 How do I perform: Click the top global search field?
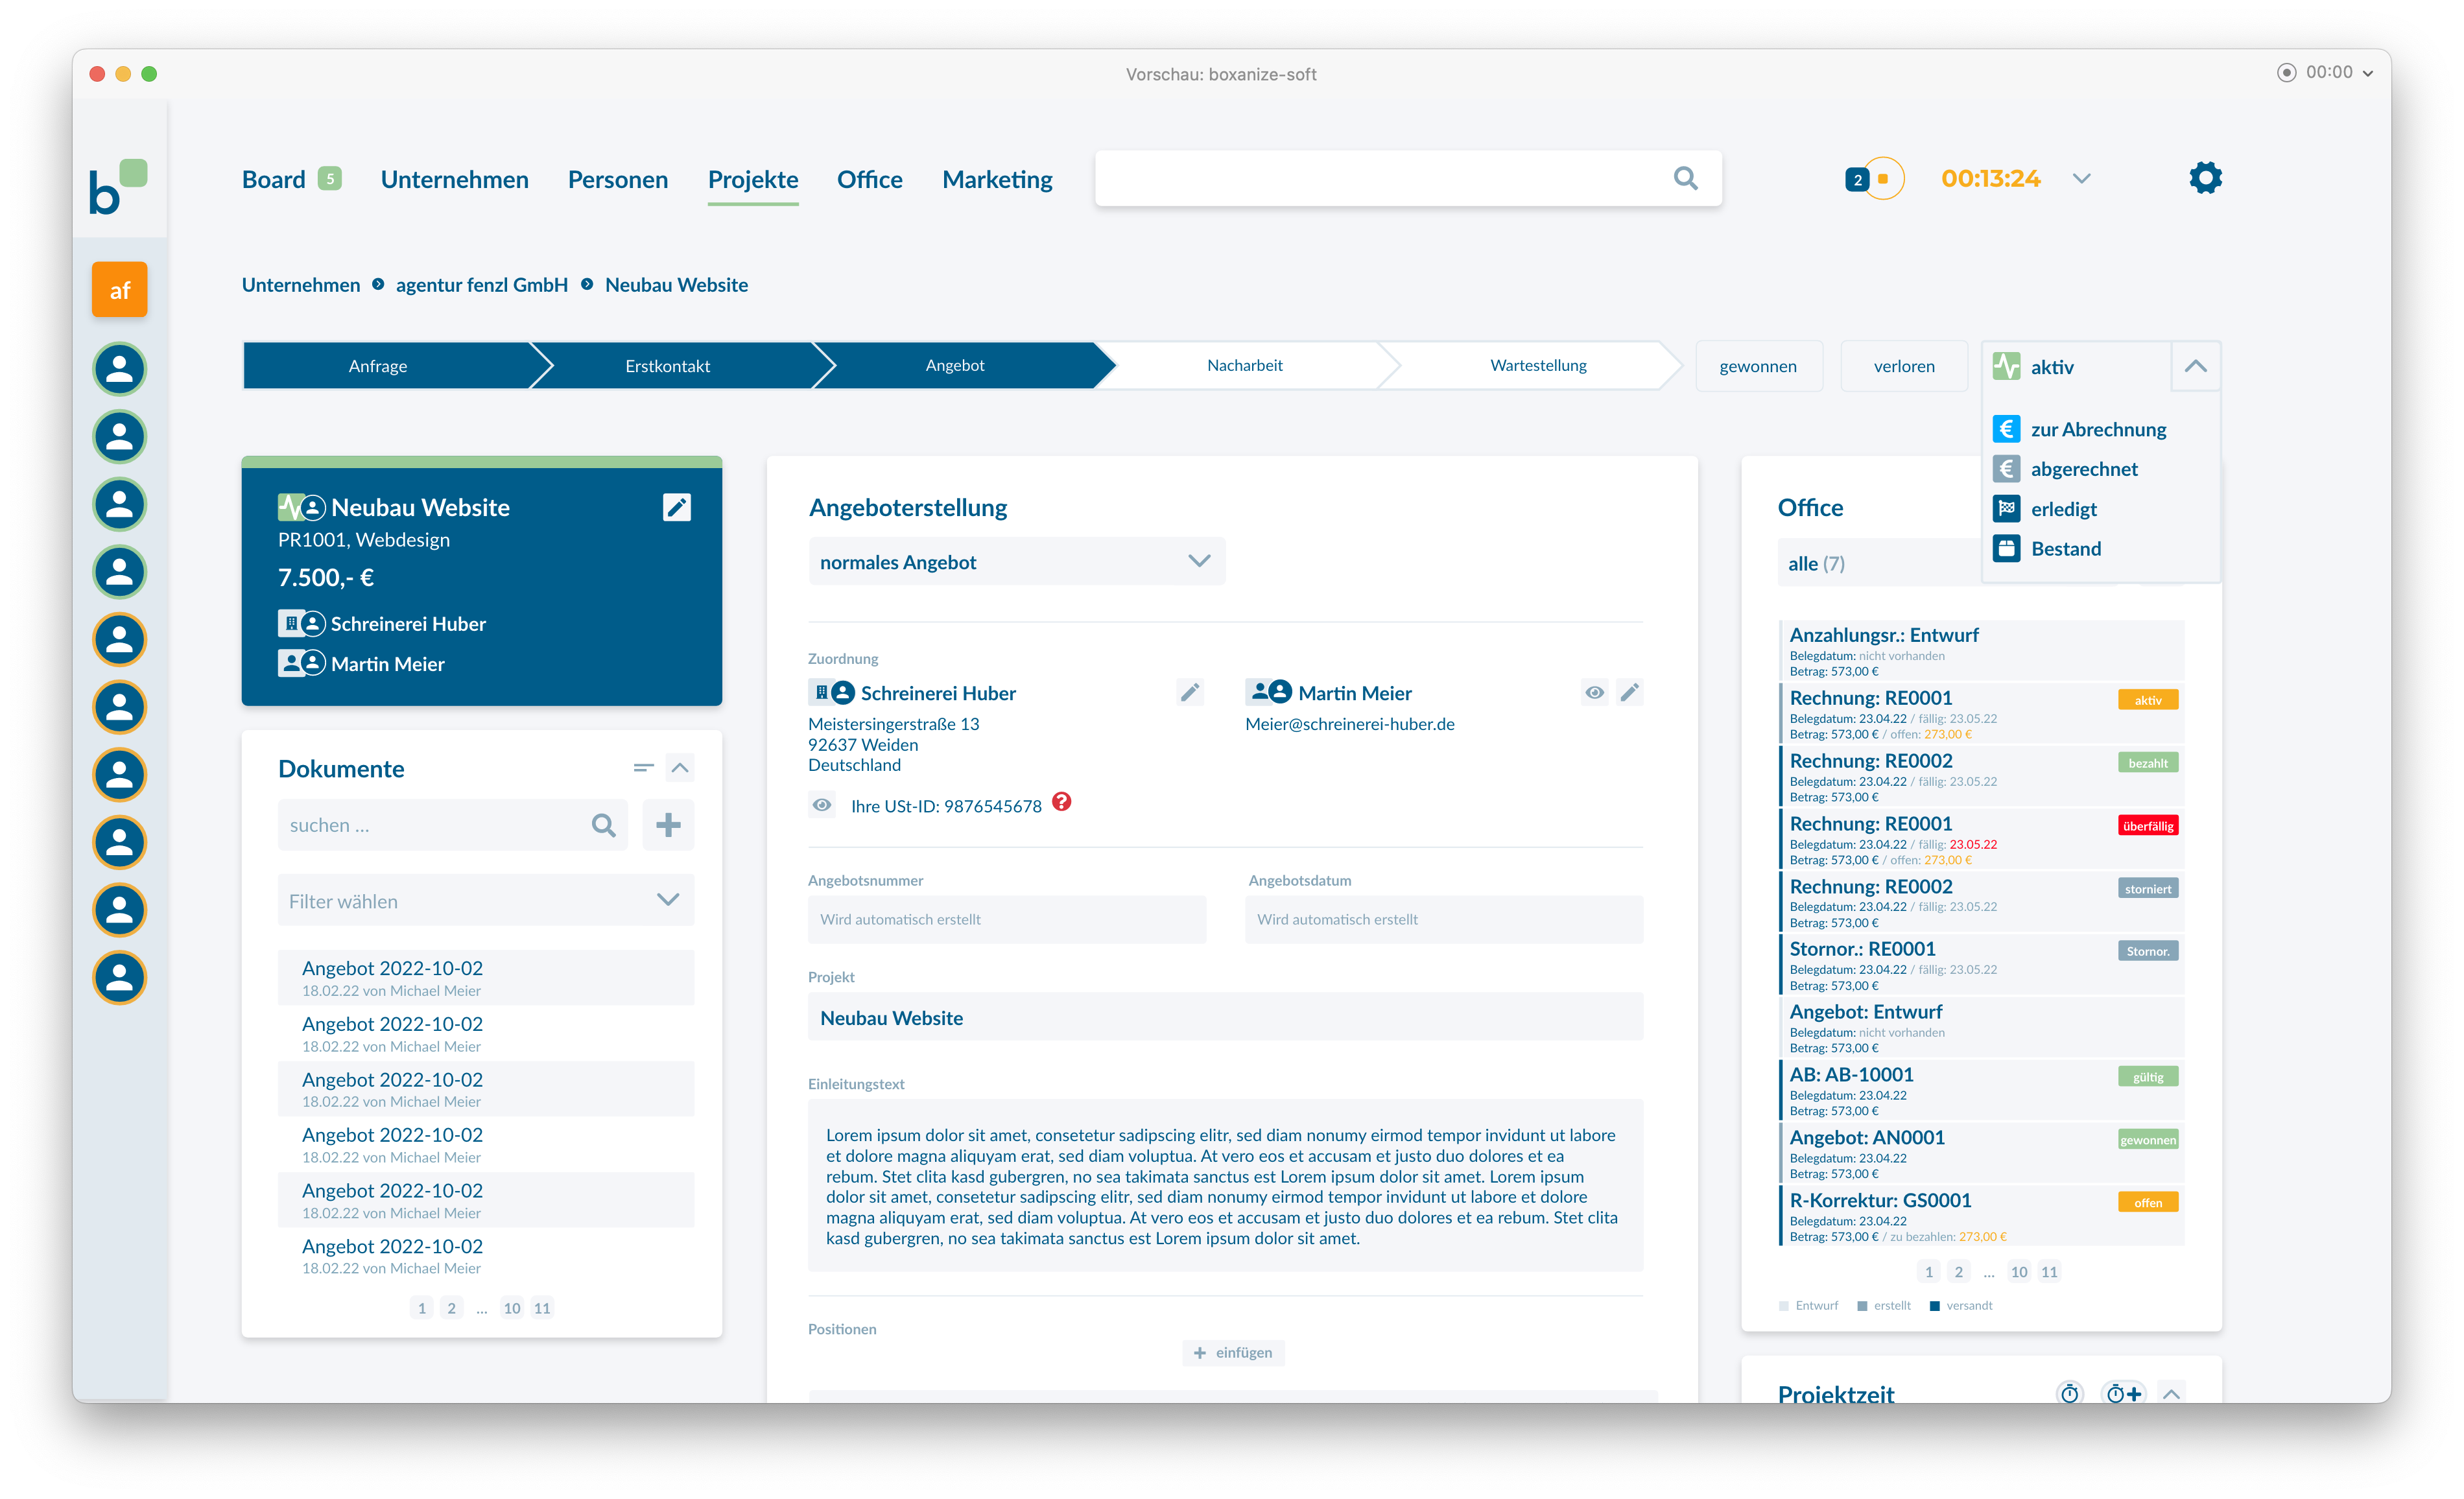[1408, 179]
